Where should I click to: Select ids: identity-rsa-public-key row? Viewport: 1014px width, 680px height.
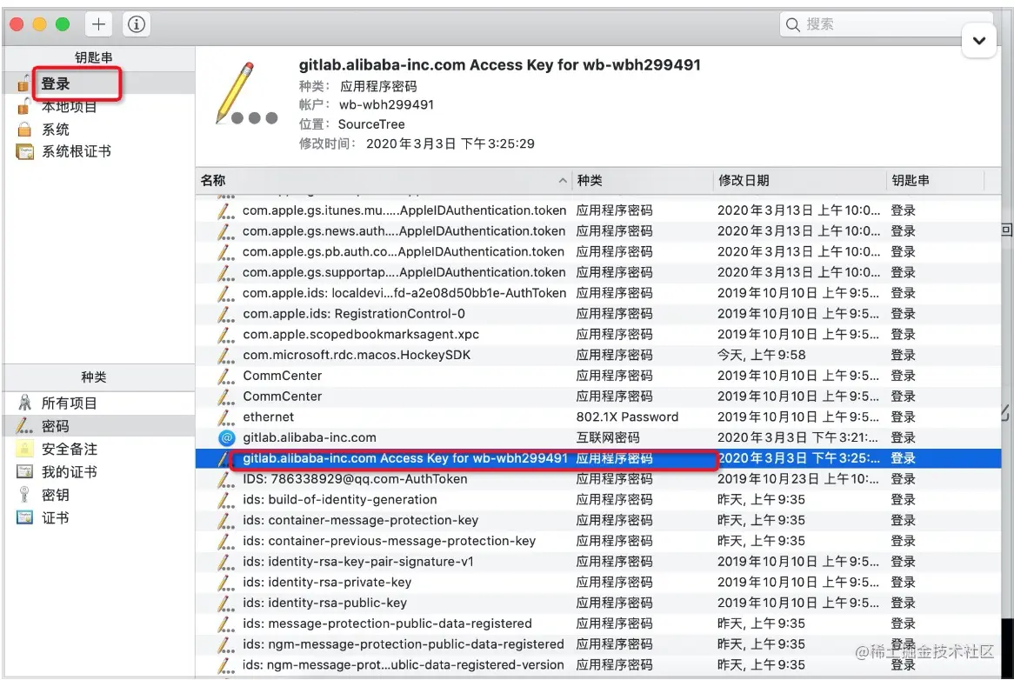pyautogui.click(x=598, y=603)
